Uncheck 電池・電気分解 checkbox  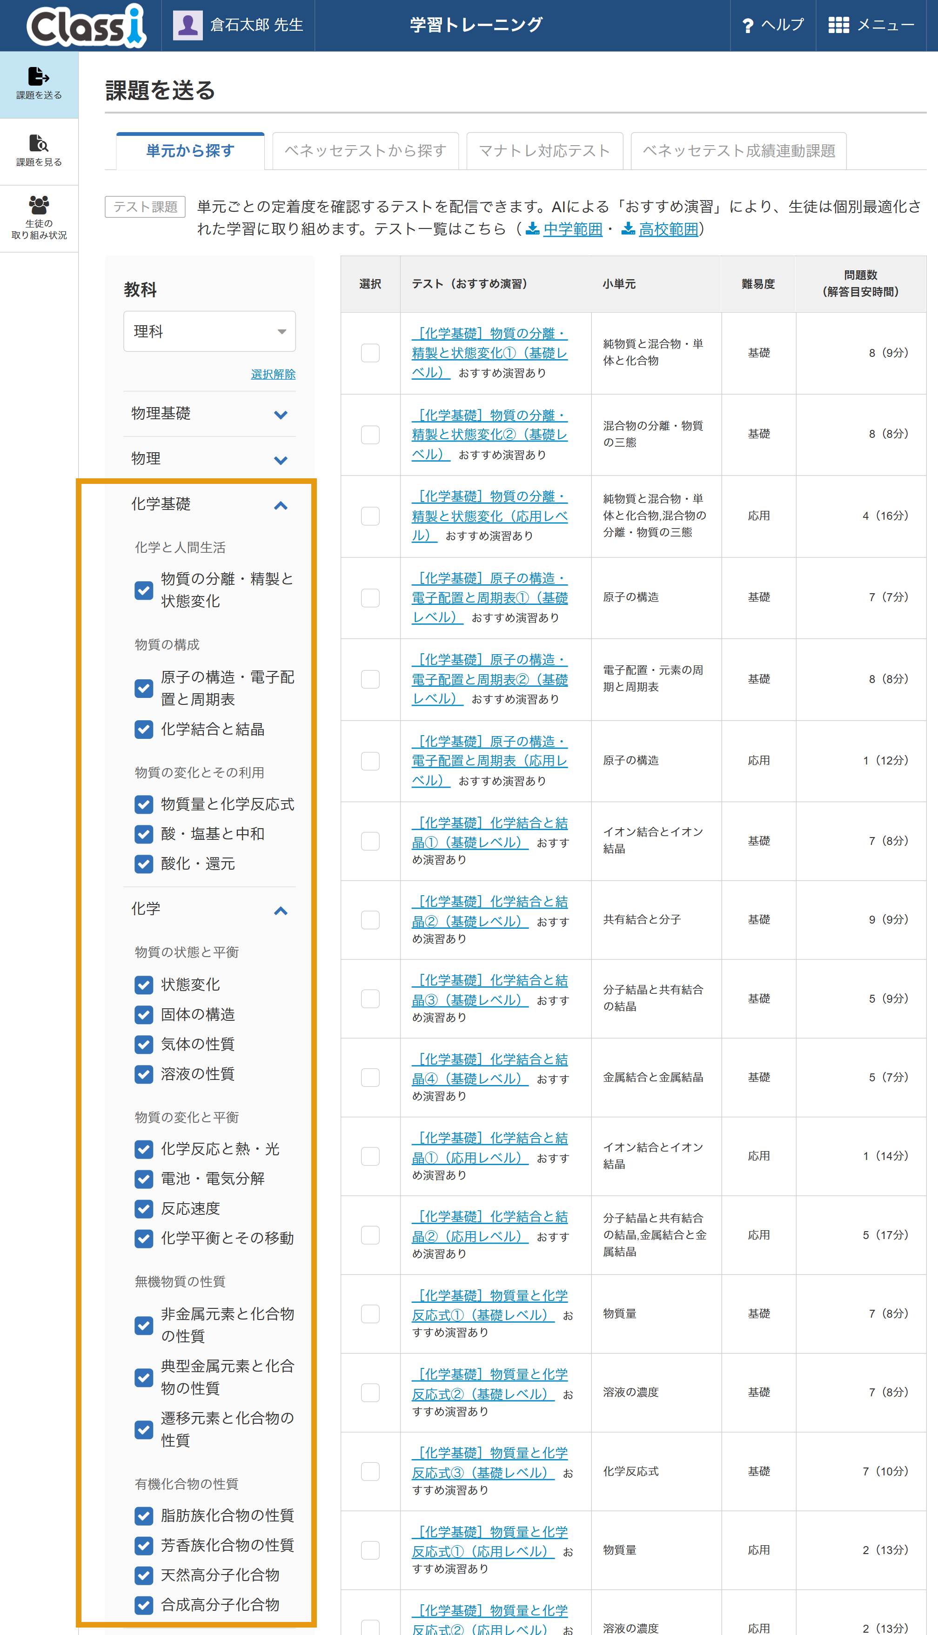click(144, 1179)
